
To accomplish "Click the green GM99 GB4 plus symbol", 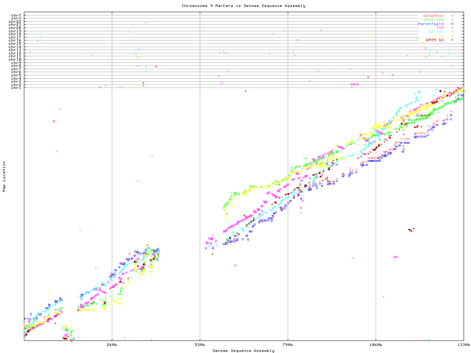I will pyautogui.click(x=452, y=20).
